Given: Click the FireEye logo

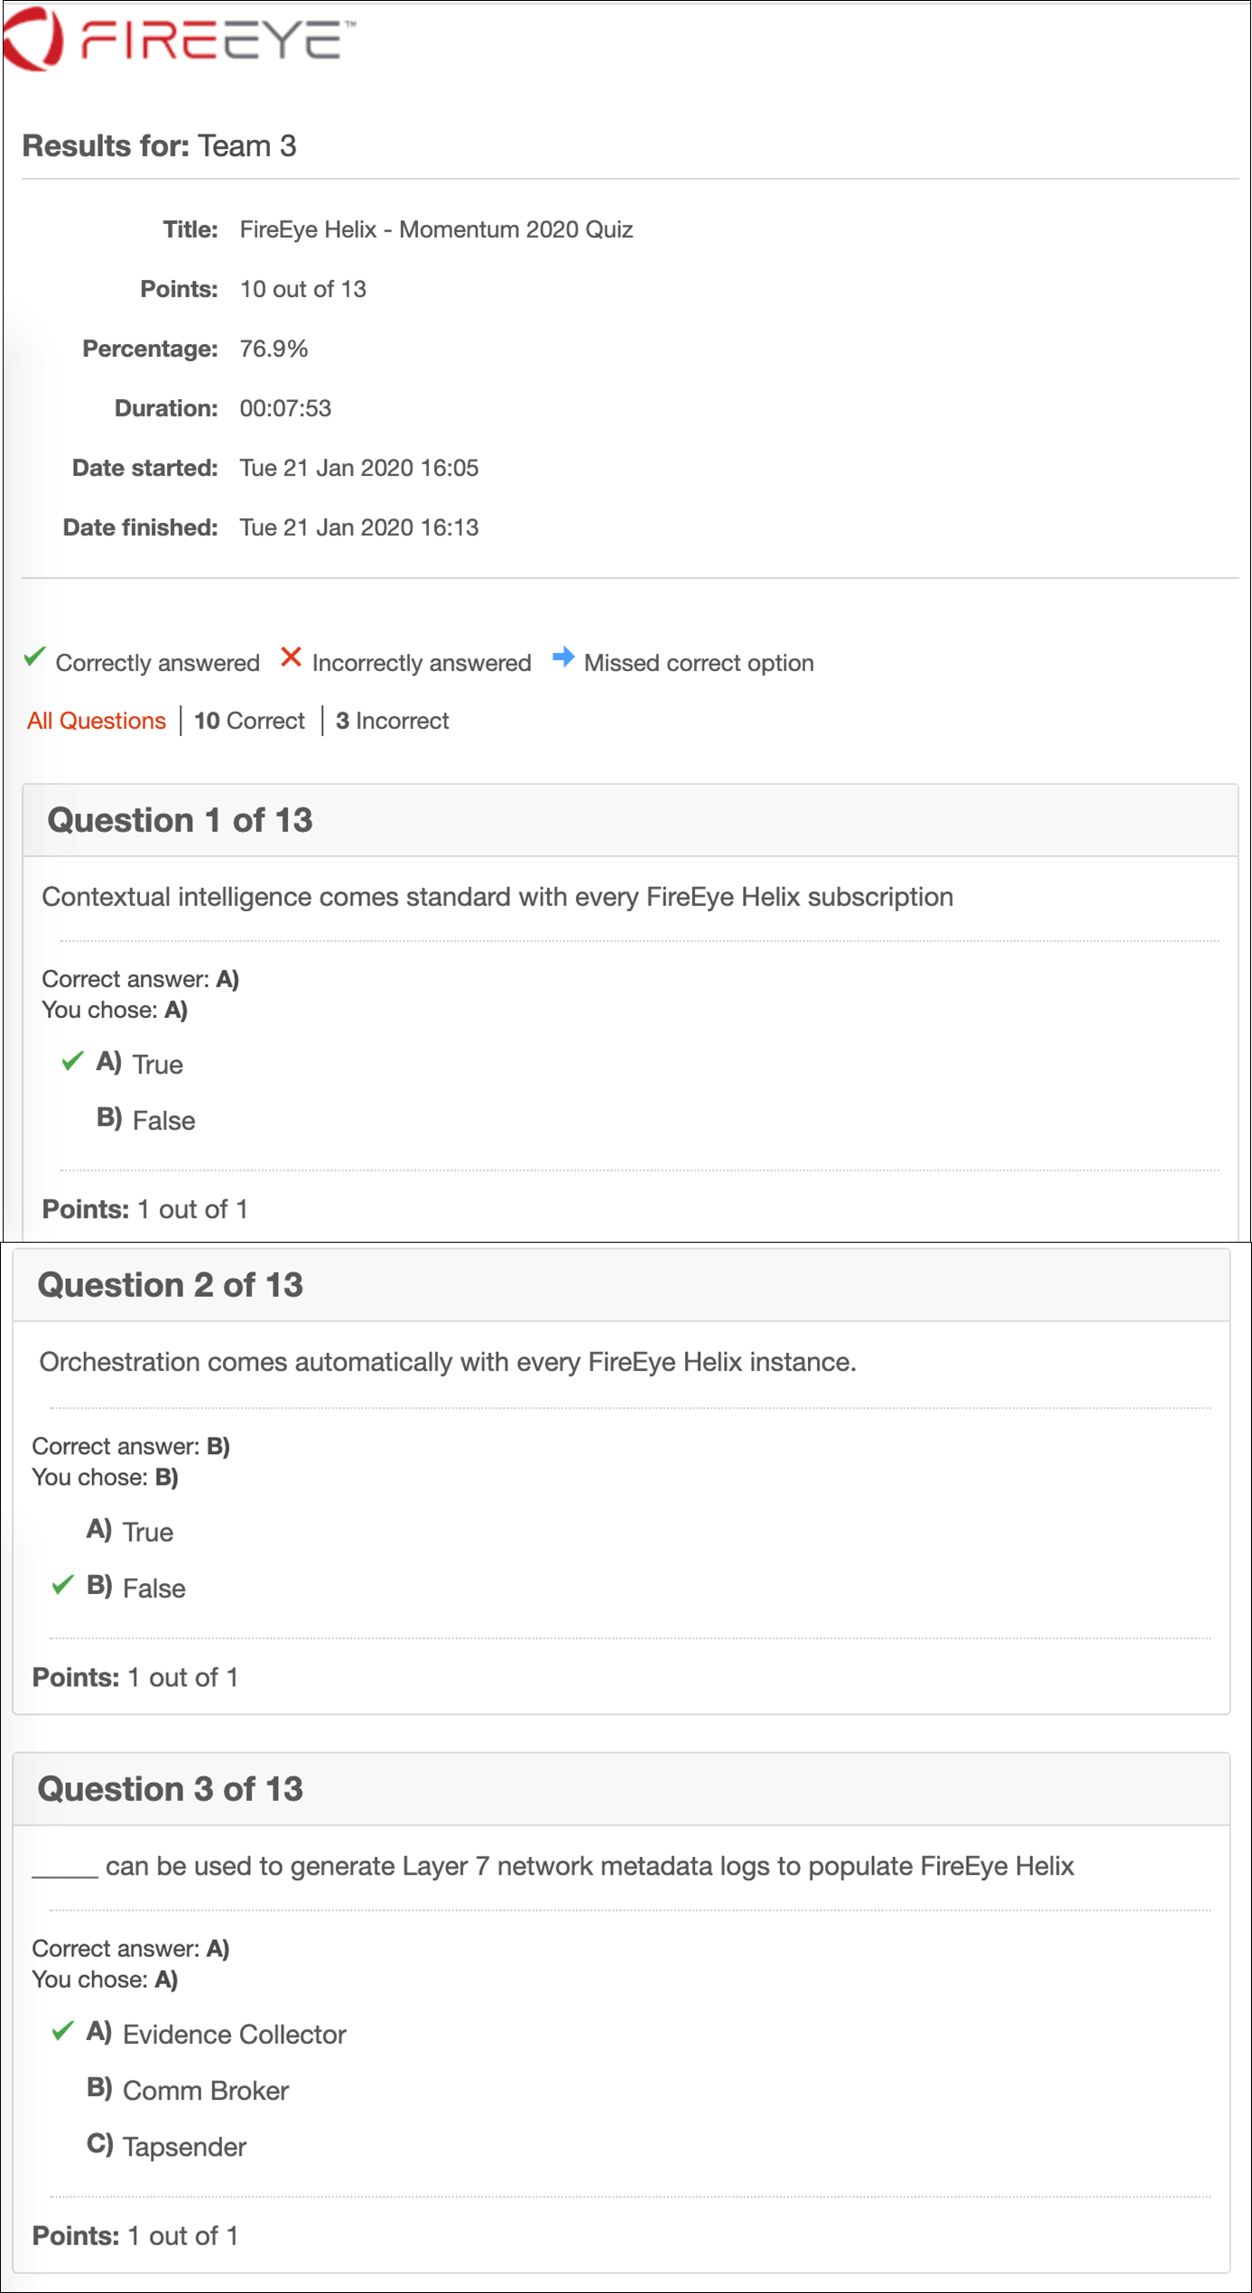Looking at the screenshot, I should pos(179,39).
